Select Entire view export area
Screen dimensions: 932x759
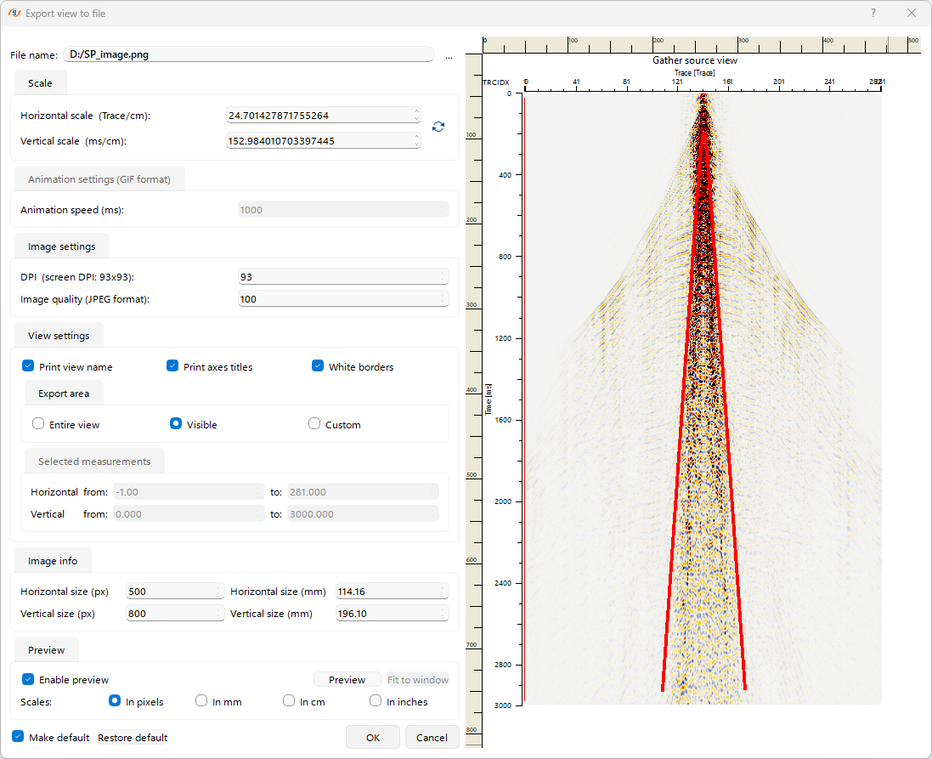click(x=38, y=423)
